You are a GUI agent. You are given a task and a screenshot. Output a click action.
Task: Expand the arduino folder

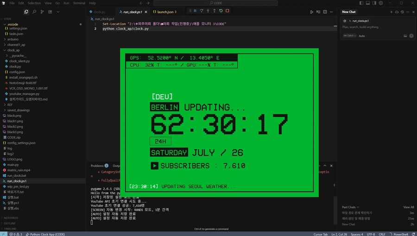pyautogui.click(x=13, y=39)
